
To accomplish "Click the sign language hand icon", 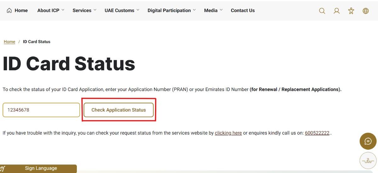I will [x=3, y=168].
